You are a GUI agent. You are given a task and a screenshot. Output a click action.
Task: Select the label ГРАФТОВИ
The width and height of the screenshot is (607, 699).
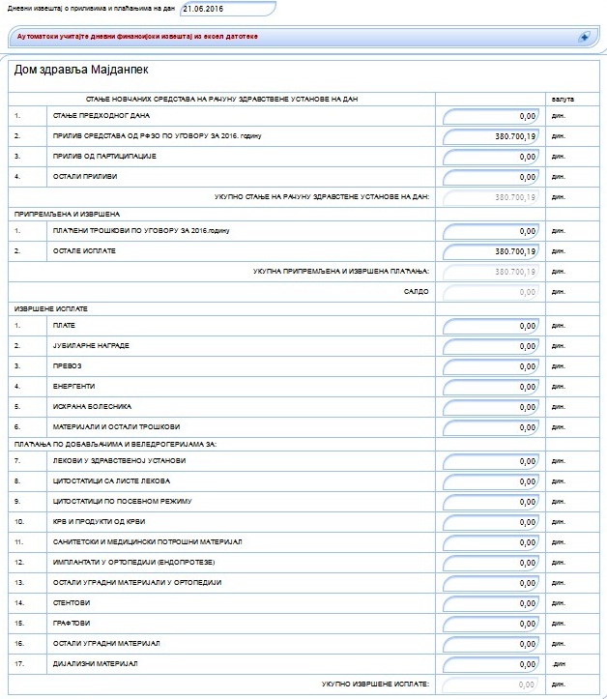(72, 623)
